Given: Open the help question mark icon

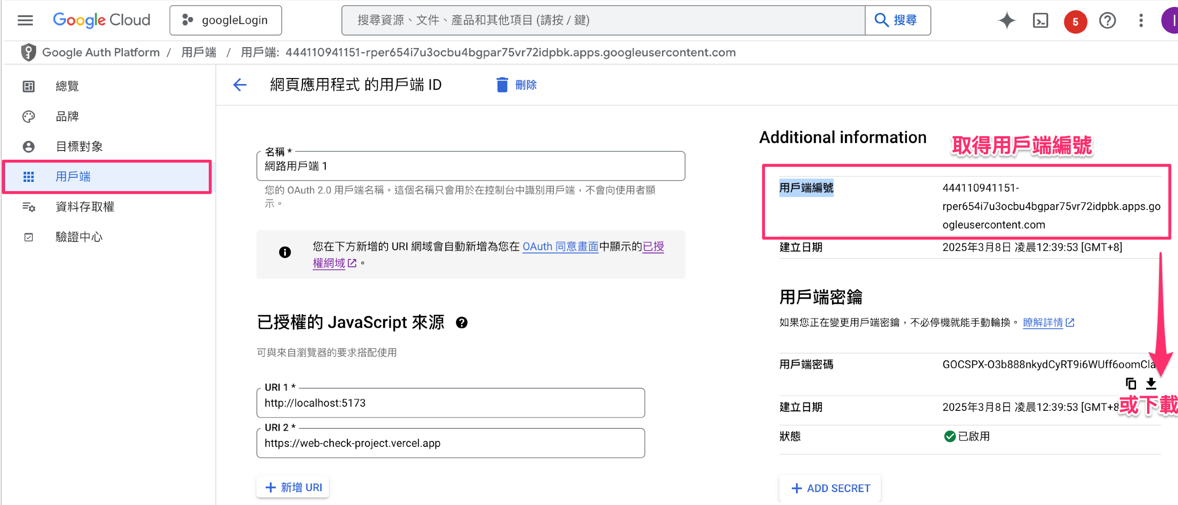Looking at the screenshot, I should pos(1107,20).
